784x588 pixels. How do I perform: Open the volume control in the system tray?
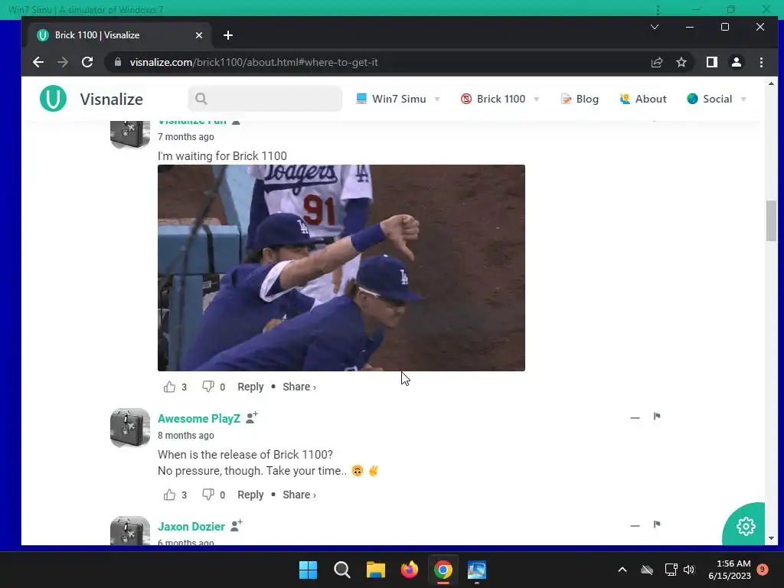pos(689,570)
